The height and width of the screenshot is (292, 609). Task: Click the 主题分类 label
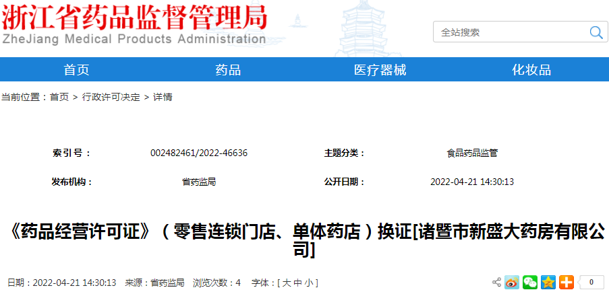pos(345,153)
